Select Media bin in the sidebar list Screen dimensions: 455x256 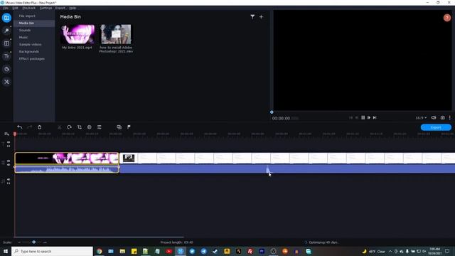(34, 23)
